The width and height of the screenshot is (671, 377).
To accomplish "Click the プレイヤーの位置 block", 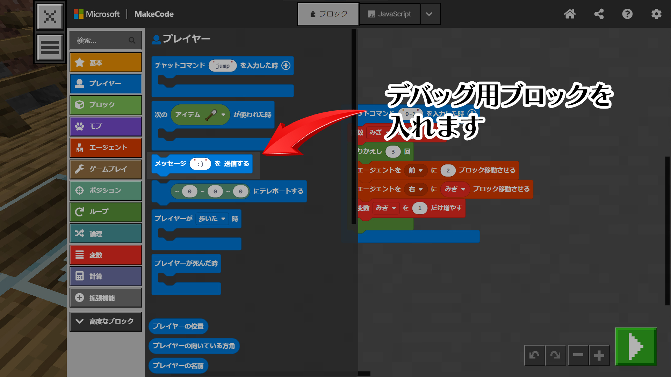I will coord(178,326).
